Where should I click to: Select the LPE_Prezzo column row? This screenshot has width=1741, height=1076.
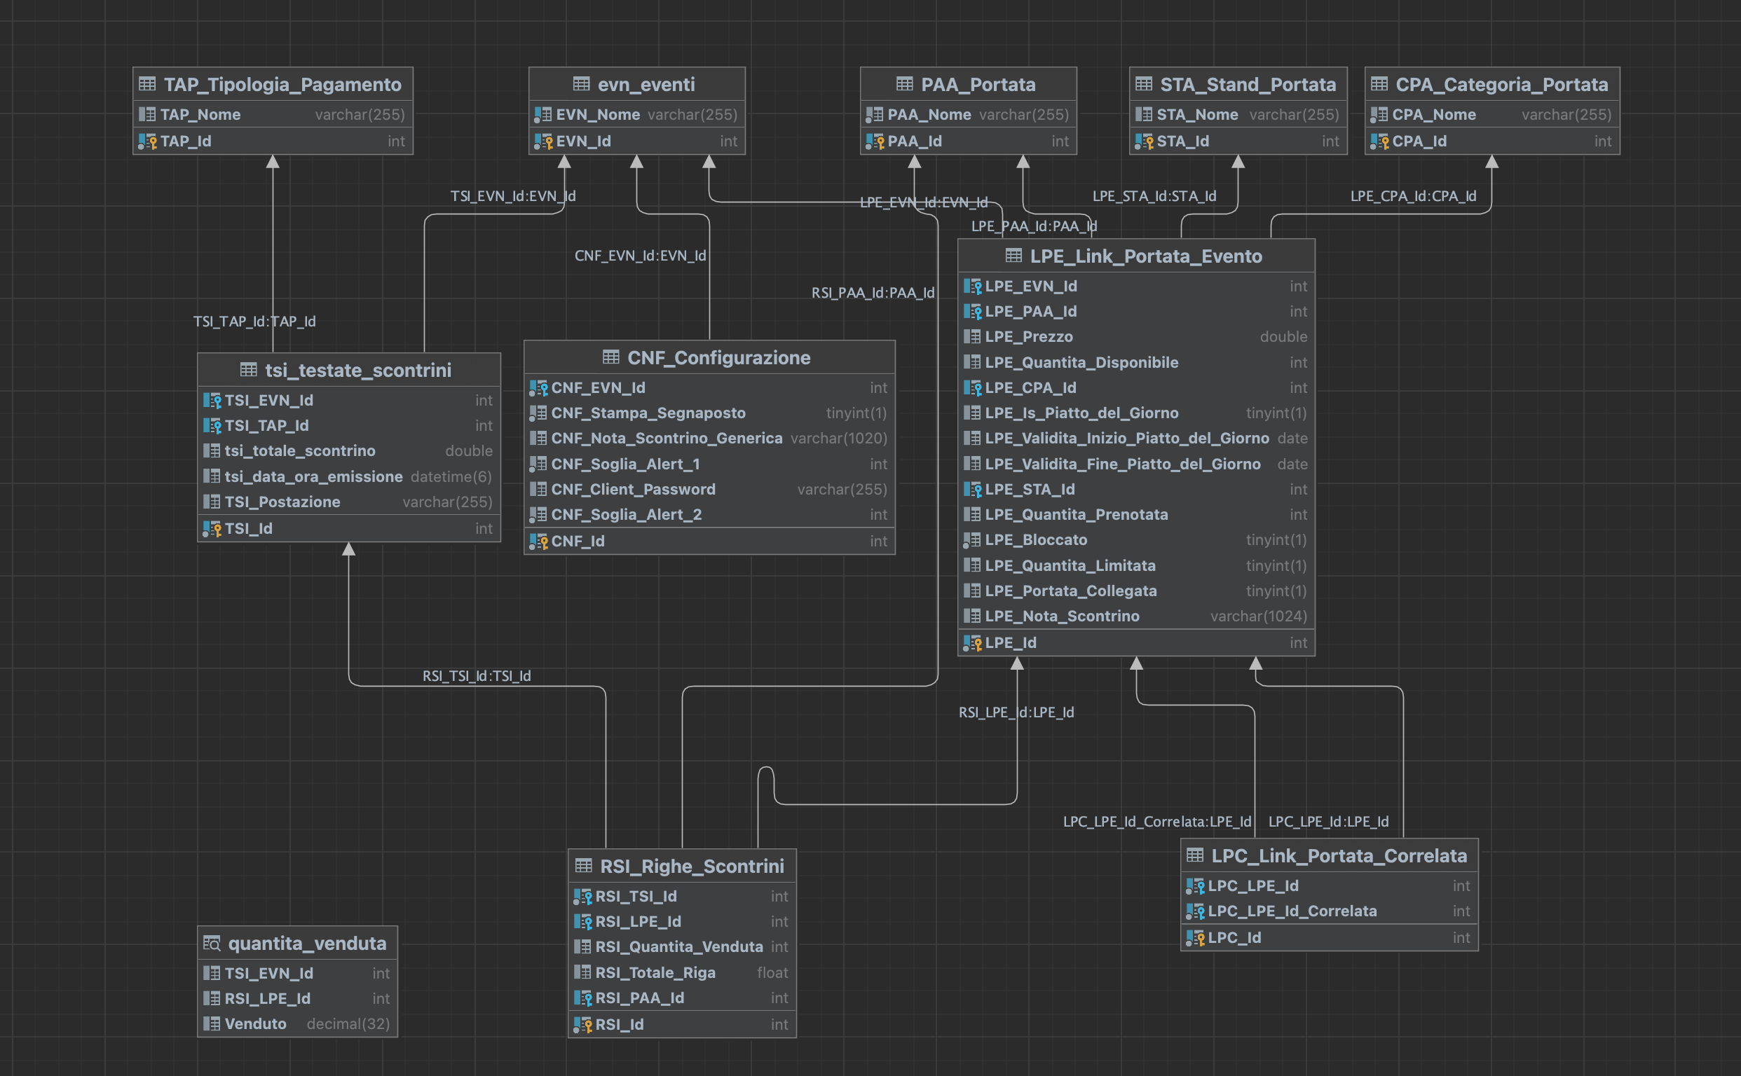(x=1136, y=337)
